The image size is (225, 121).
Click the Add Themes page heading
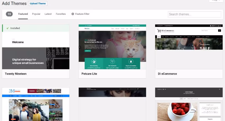click(14, 3)
